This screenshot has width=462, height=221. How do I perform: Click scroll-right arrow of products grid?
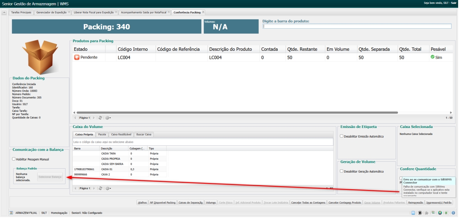click(x=451, y=112)
